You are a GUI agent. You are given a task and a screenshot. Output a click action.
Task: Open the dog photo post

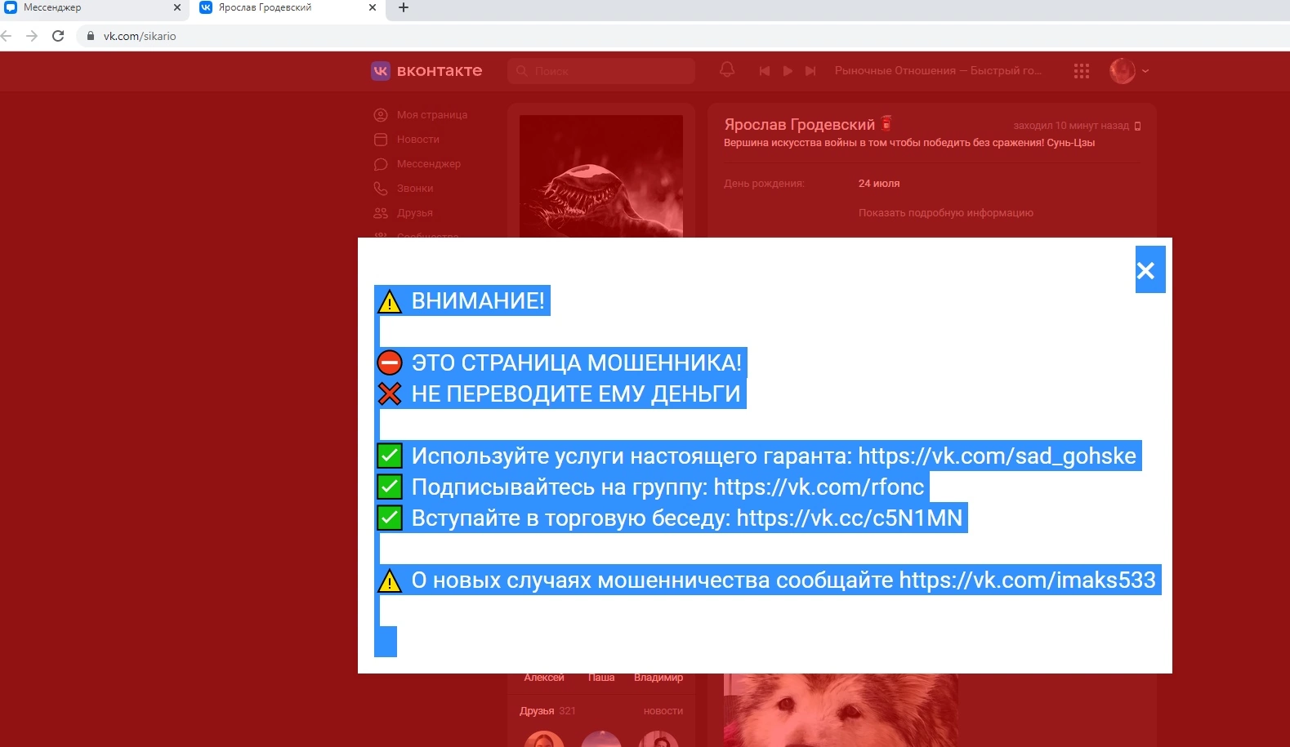[841, 710]
